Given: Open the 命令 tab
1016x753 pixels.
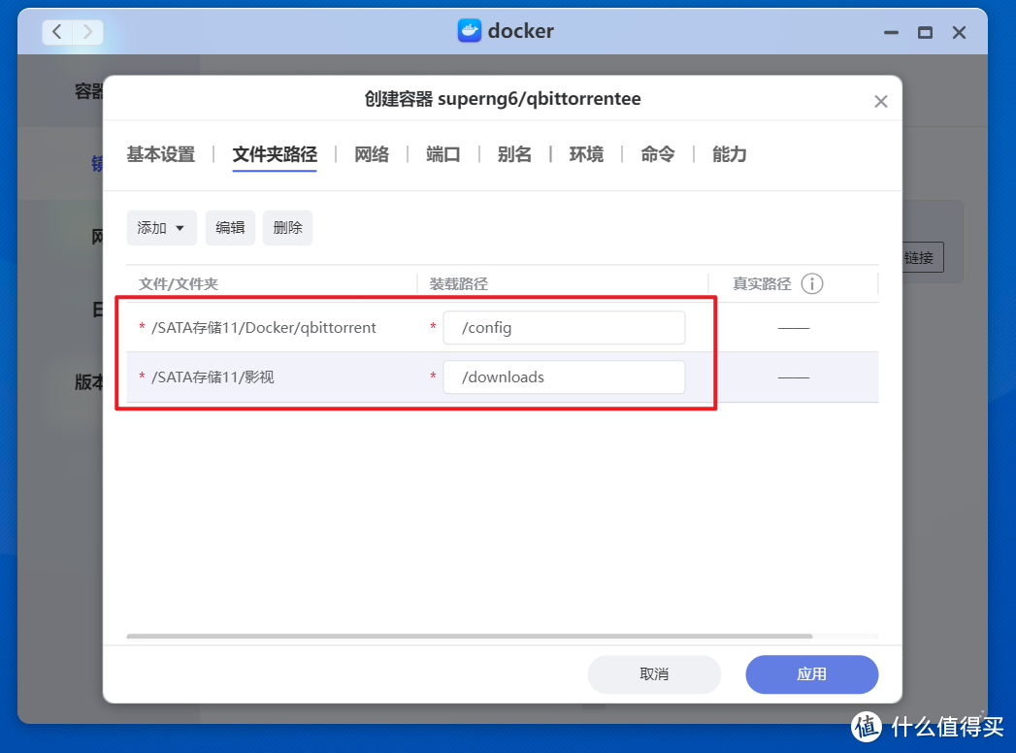Looking at the screenshot, I should click(658, 154).
